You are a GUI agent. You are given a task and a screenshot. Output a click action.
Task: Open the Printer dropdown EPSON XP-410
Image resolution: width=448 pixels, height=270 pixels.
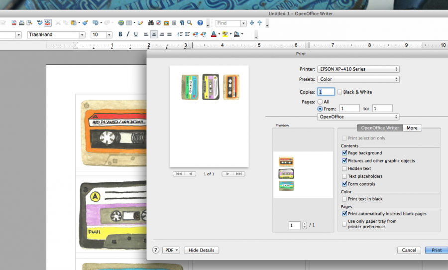[358, 69]
